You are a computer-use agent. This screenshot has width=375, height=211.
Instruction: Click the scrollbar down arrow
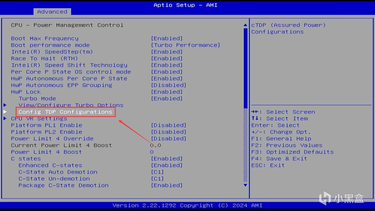point(246,185)
